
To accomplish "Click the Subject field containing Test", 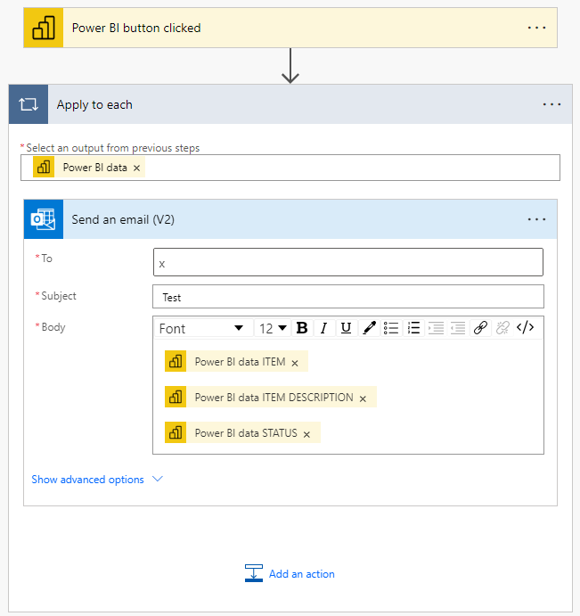I will pyautogui.click(x=348, y=297).
